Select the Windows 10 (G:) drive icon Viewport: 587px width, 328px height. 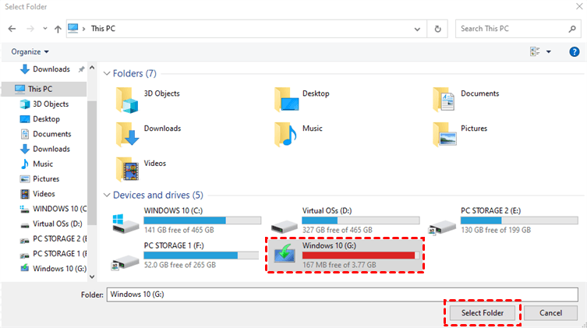click(x=285, y=252)
